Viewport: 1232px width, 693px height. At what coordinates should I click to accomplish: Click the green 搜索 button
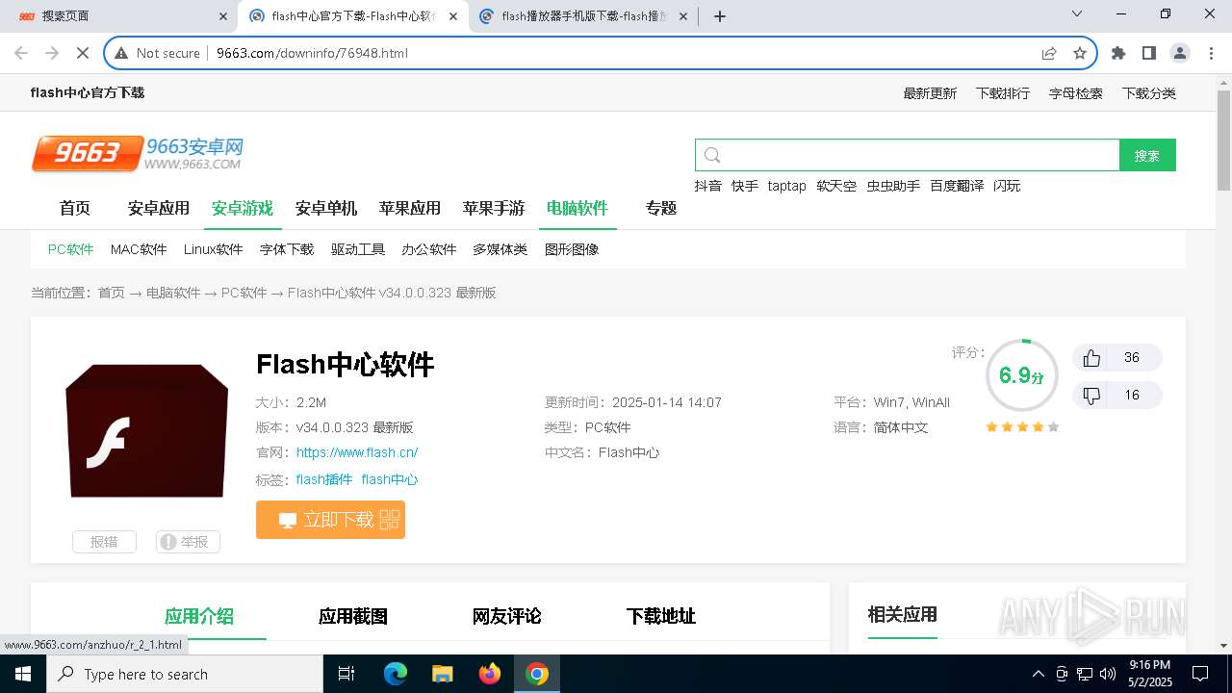pyautogui.click(x=1147, y=155)
